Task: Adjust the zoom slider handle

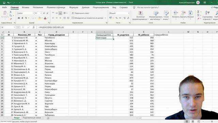Action: 212,122
